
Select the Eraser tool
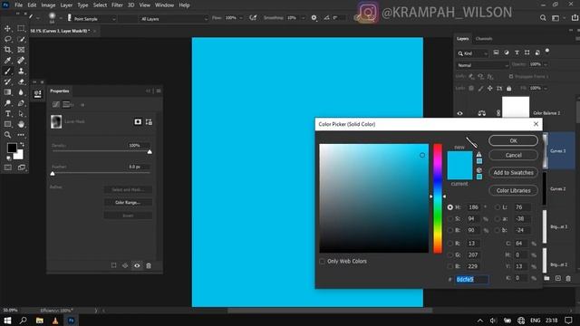[x=21, y=81]
